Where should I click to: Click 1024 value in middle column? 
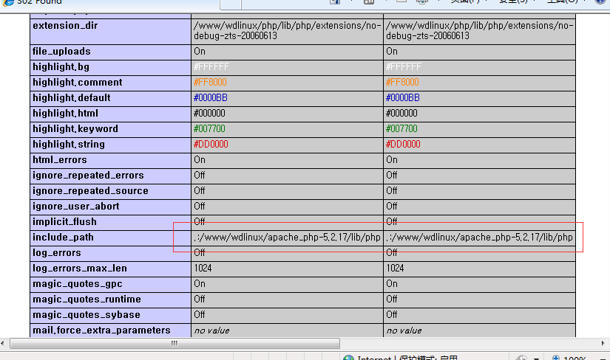[203, 269]
